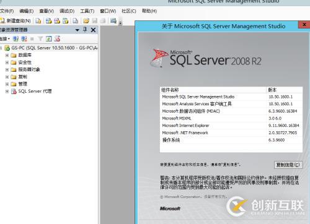Collapse the GS-PC server node
Viewport: 310px width, 224px height.
coord(1,48)
